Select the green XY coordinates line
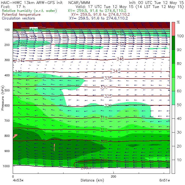185x185 pixels. [97, 11]
